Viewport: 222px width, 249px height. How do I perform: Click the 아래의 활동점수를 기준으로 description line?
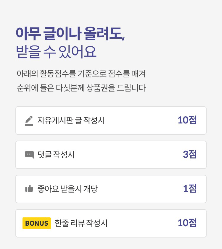[81, 74]
